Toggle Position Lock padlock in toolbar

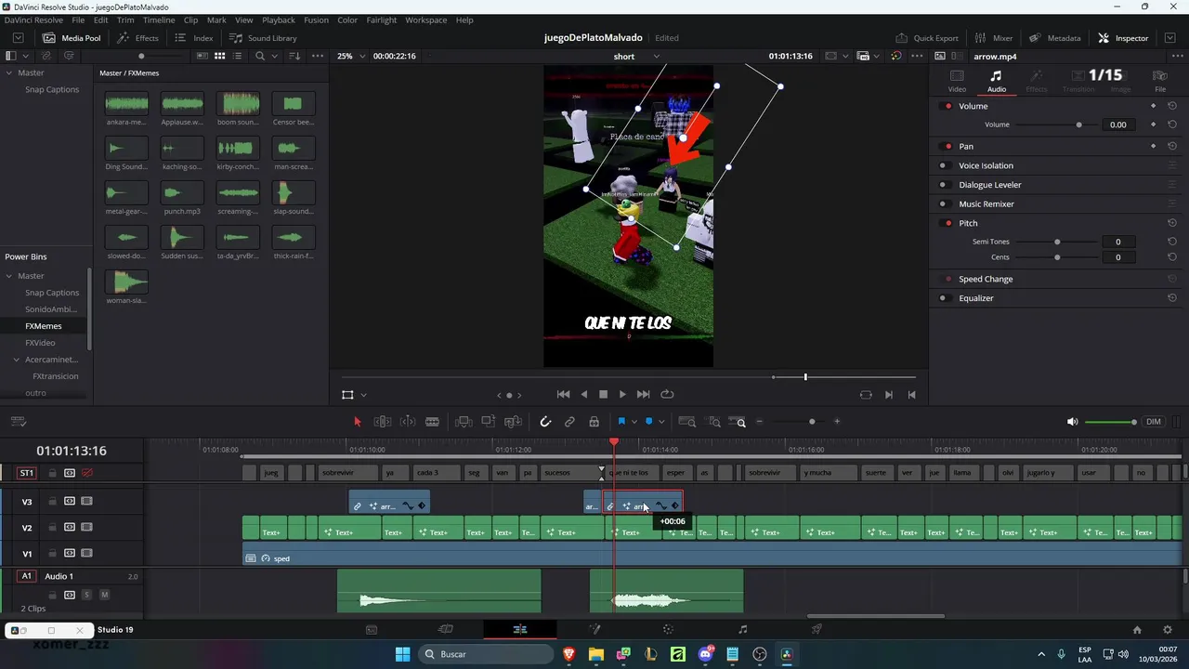594,422
